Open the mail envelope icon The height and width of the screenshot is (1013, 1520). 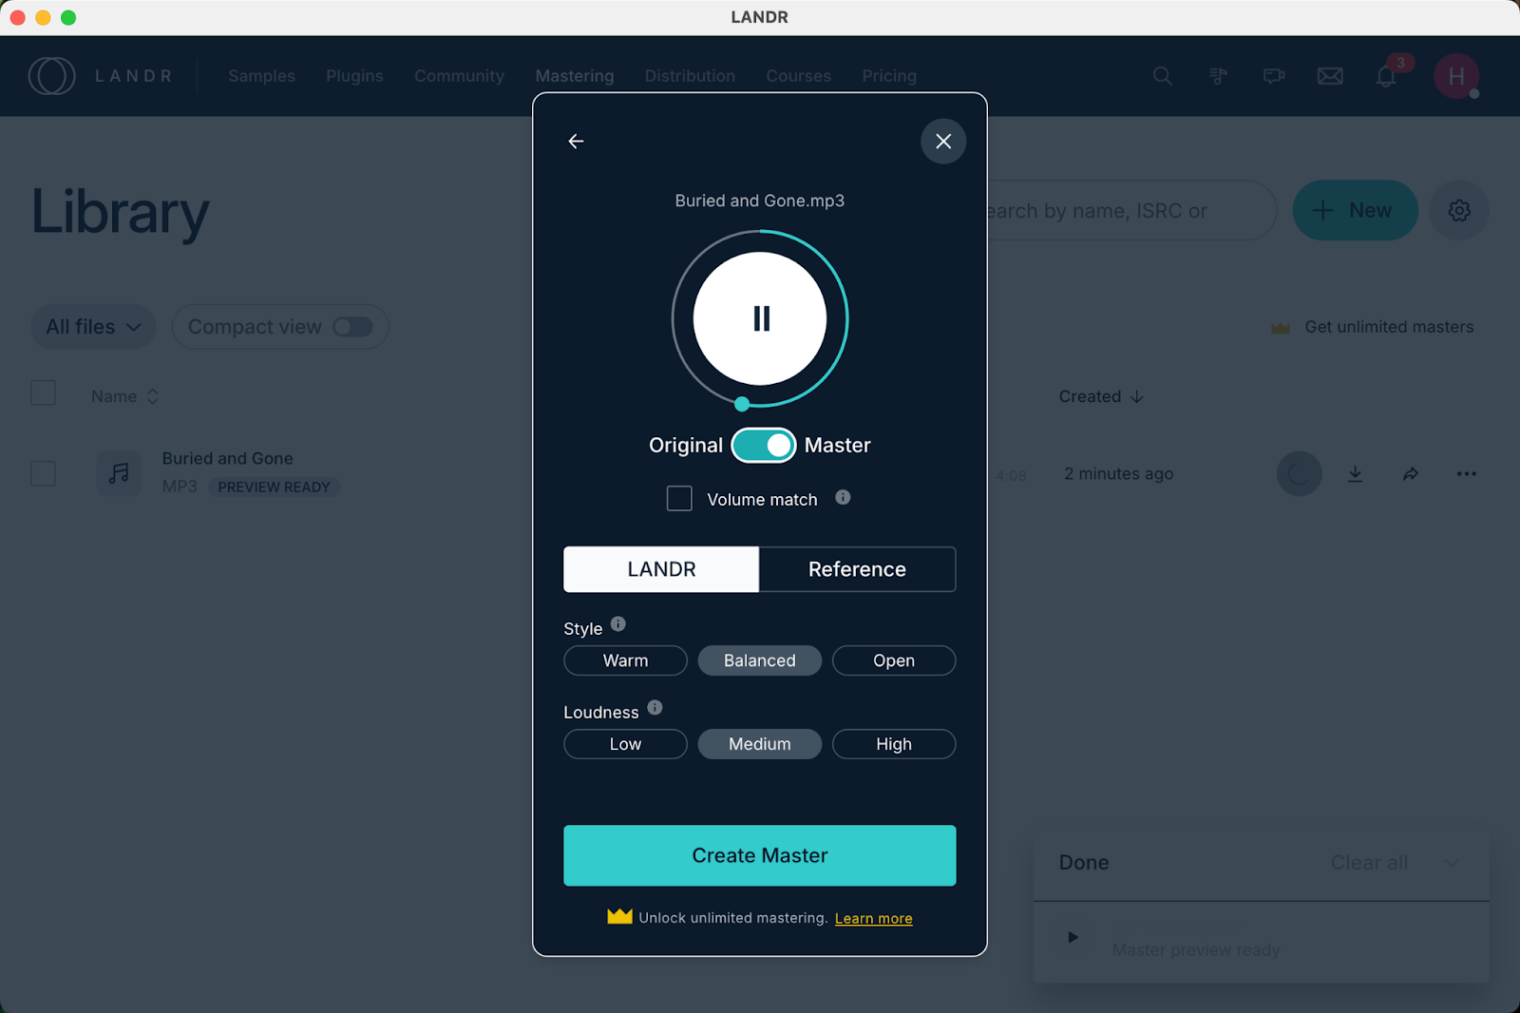click(x=1330, y=76)
